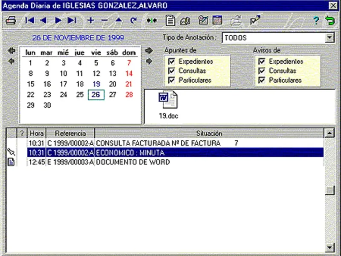This screenshot has height=256, width=341.
Task: Click the printer icon in the toolbar
Action: [x=11, y=20]
